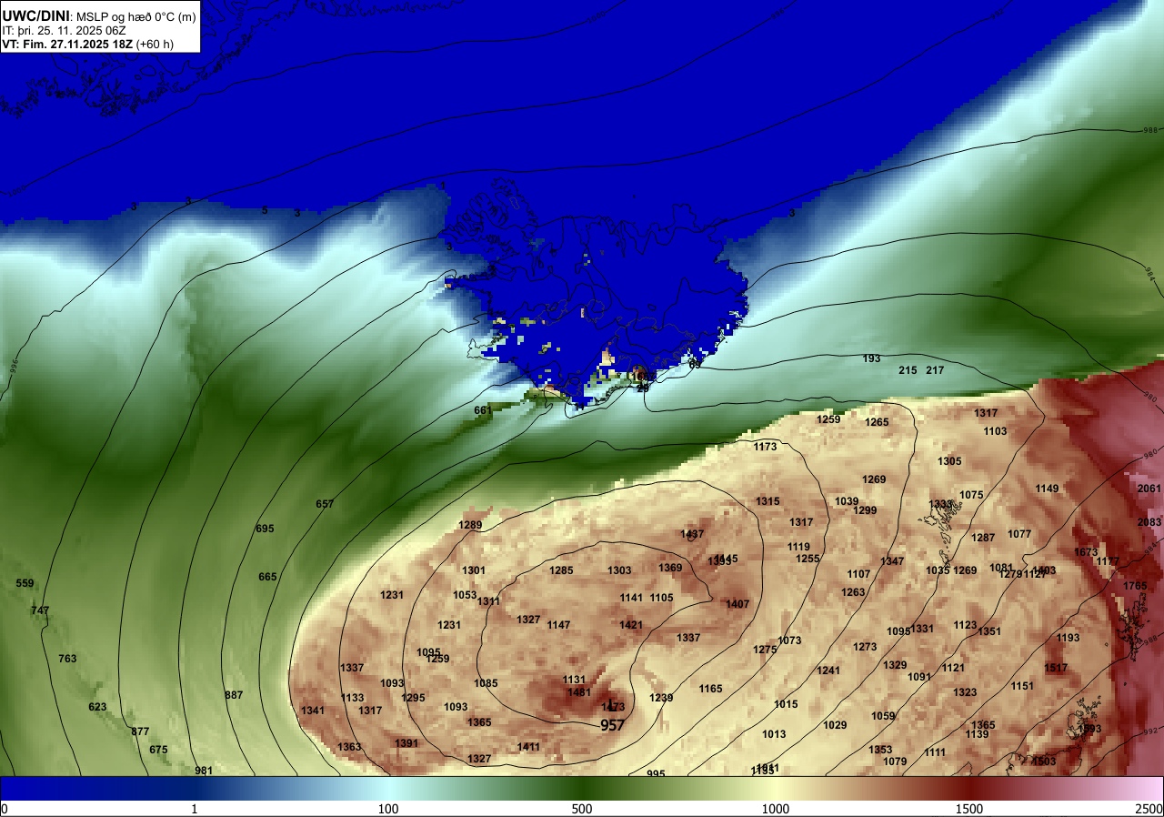The height and width of the screenshot is (817, 1164).
Task: Click the map value 1305
Action: [x=949, y=461]
